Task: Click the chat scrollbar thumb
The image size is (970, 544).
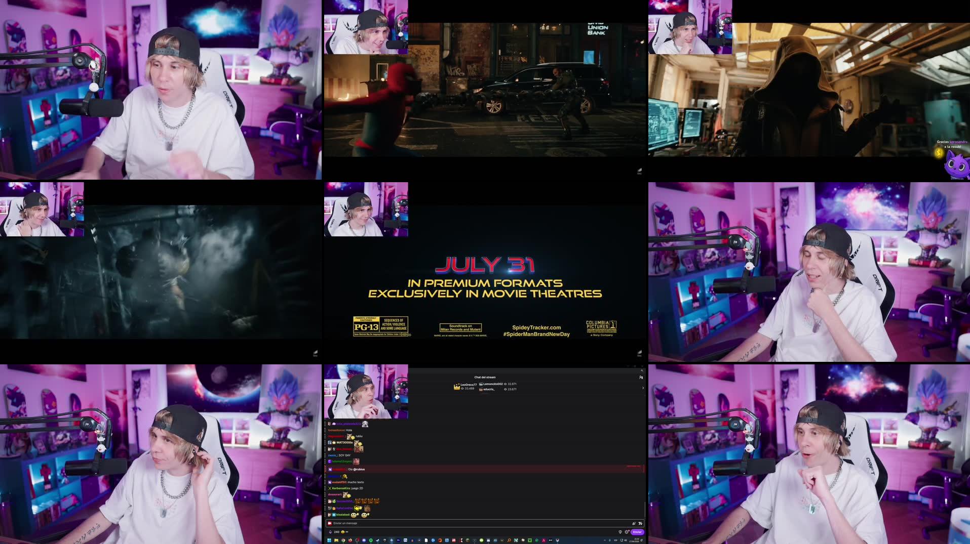Action: pos(645,509)
